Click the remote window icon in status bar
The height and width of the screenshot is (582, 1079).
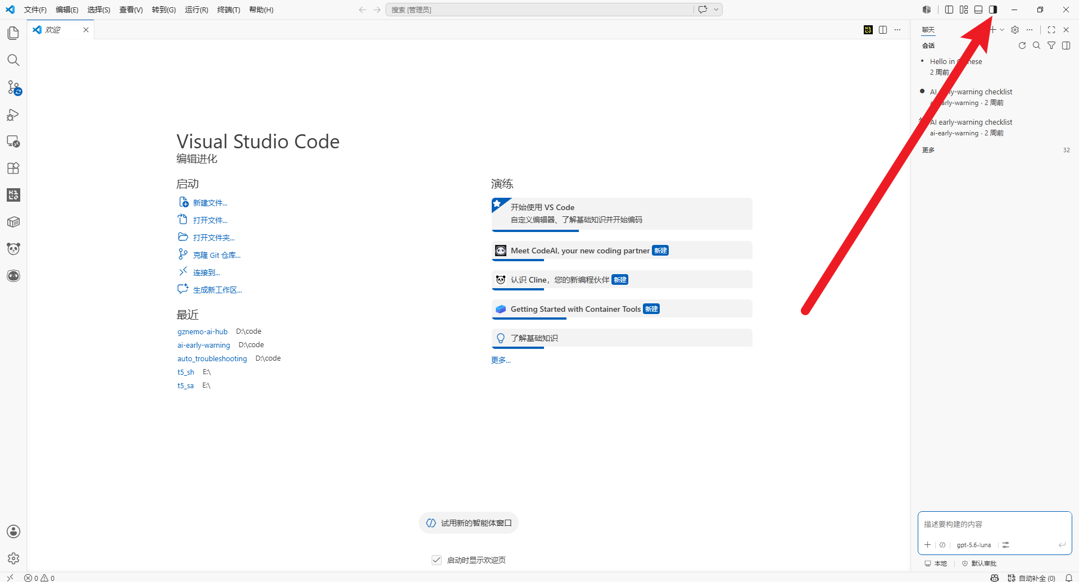10,578
